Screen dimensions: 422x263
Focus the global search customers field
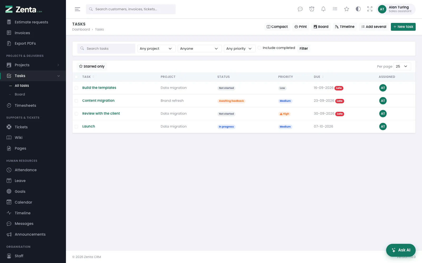[131, 9]
